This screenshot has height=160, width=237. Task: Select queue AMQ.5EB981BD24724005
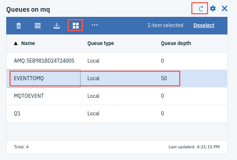[117, 61]
